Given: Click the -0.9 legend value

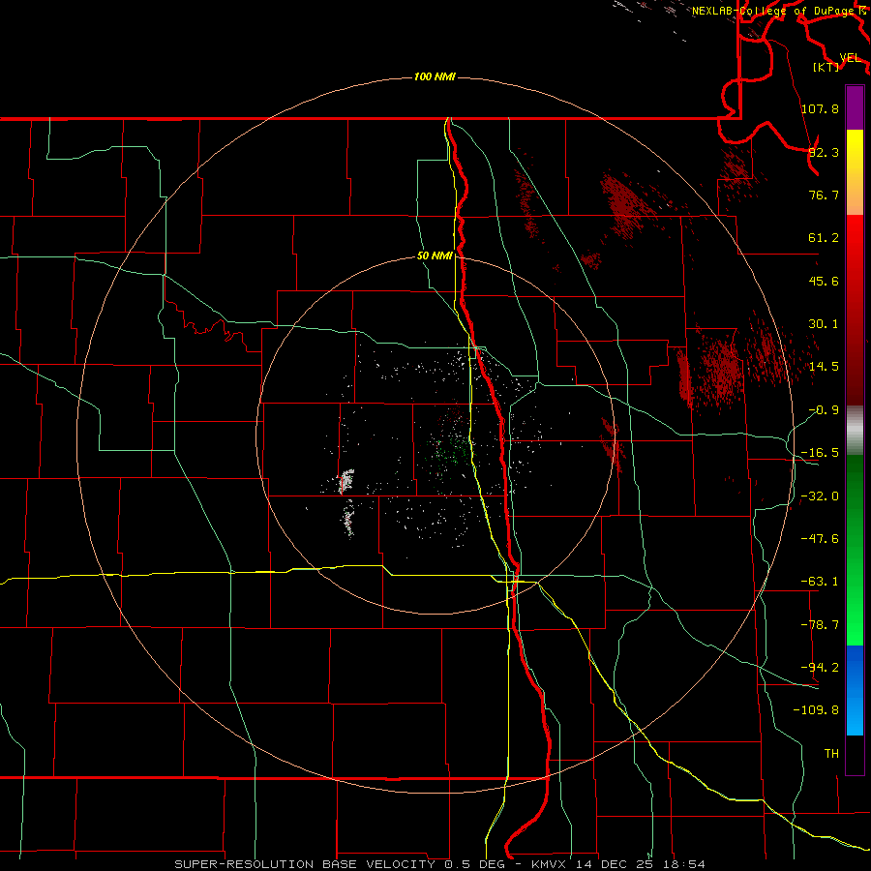Looking at the screenshot, I should pos(824,410).
